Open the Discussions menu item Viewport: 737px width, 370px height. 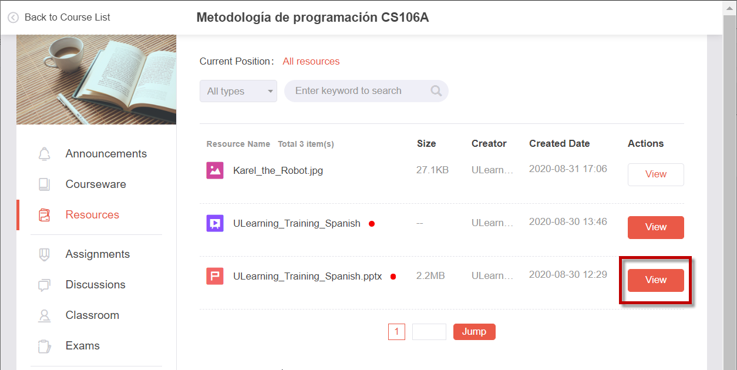pyautogui.click(x=96, y=285)
